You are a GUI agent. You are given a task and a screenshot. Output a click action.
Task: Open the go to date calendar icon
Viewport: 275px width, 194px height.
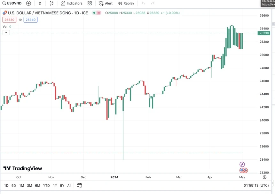[80, 185]
